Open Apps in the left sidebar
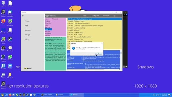 [26, 26]
